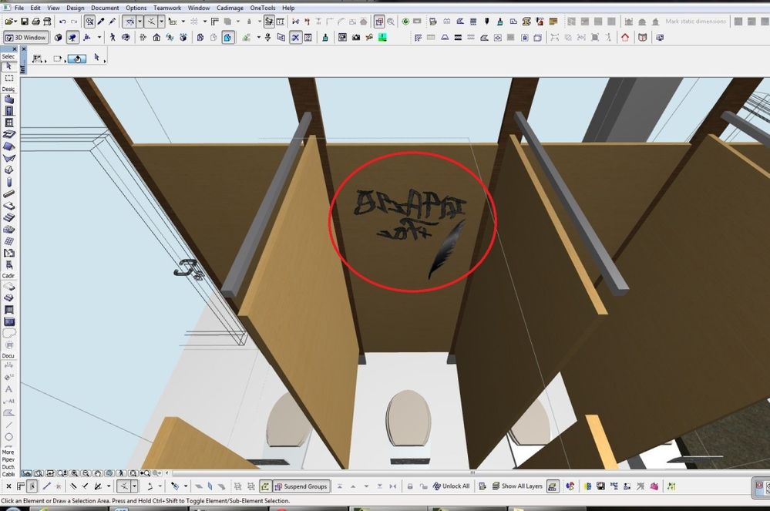This screenshot has width=770, height=511.
Task: Click the layer settings icon after Show All Layers
Action: 553,486
